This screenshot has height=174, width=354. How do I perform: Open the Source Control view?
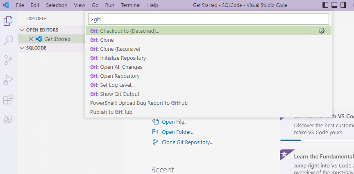(8, 60)
